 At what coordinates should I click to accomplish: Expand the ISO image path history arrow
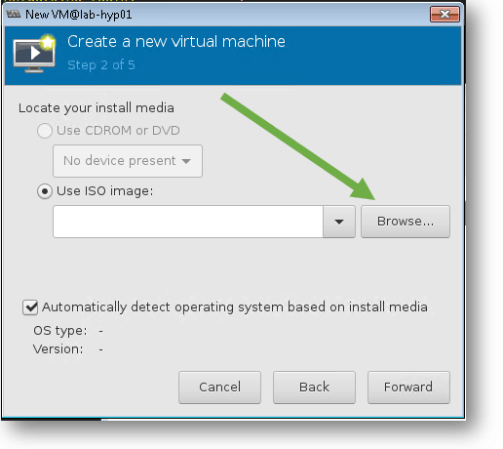(339, 222)
